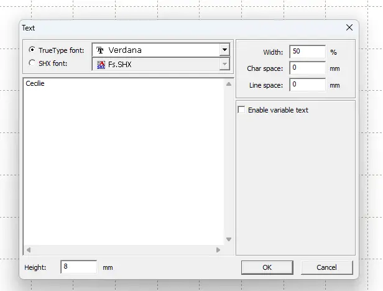Click the Line space input field
The height and width of the screenshot is (291, 383).
(x=307, y=85)
